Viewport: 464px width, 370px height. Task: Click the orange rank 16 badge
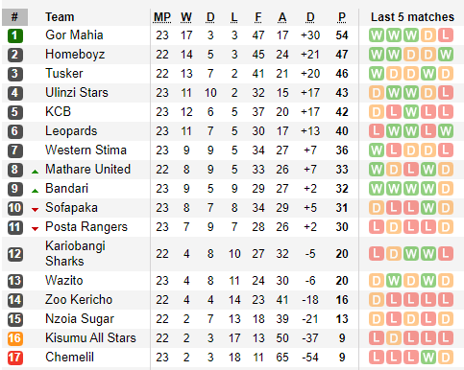(15, 338)
